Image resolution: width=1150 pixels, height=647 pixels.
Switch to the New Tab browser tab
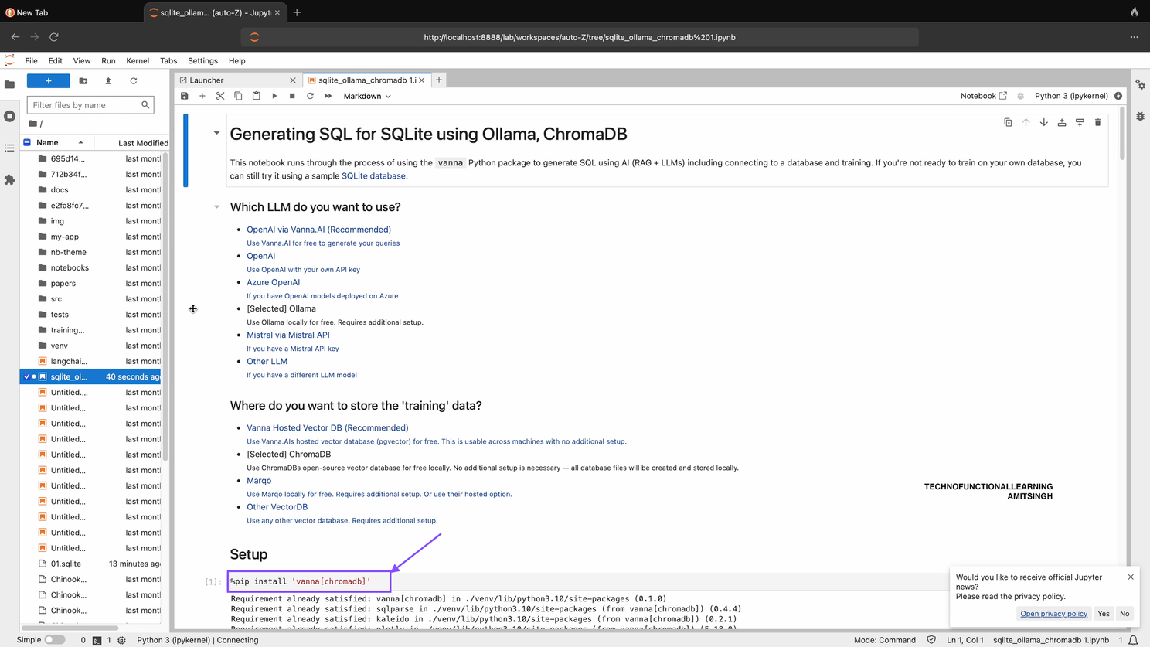[71, 12]
